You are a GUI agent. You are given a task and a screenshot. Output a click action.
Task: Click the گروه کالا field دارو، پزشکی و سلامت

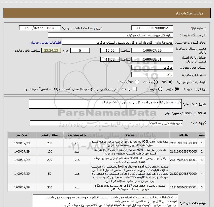(106, 123)
